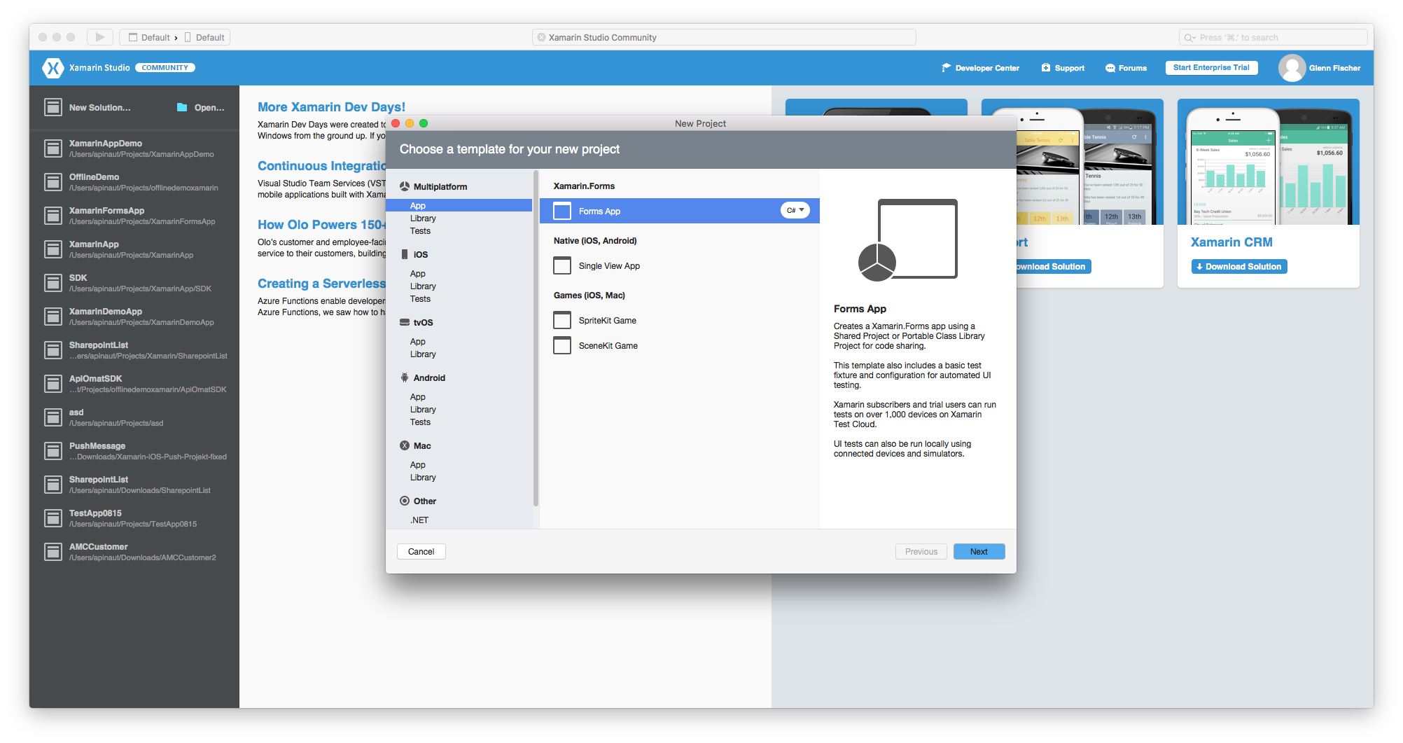
Task: Click the search input field
Action: pos(1273,37)
